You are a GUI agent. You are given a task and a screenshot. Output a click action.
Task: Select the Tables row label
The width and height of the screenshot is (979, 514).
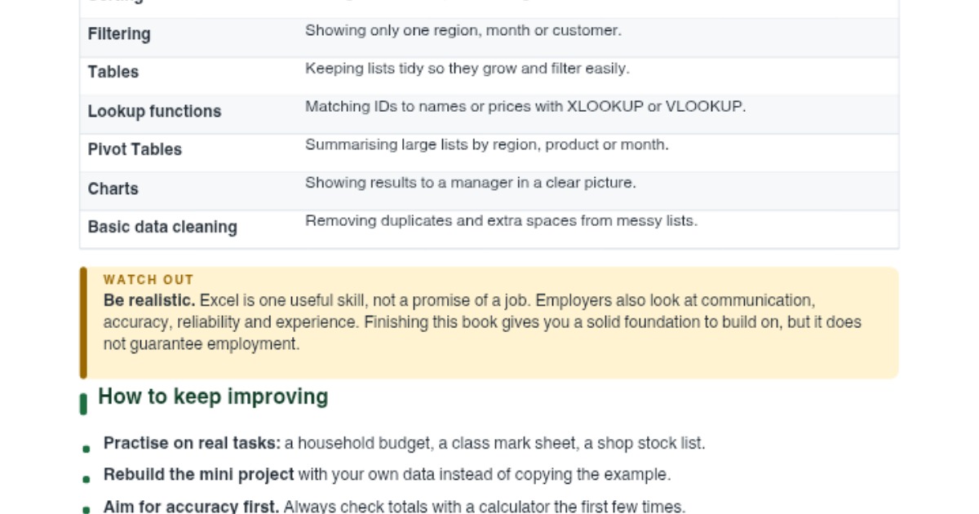click(x=113, y=72)
